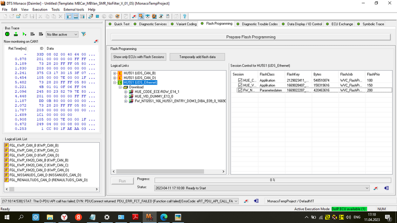397x223 pixels.
Task: Open the Tools menu
Action: (x=55, y=10)
